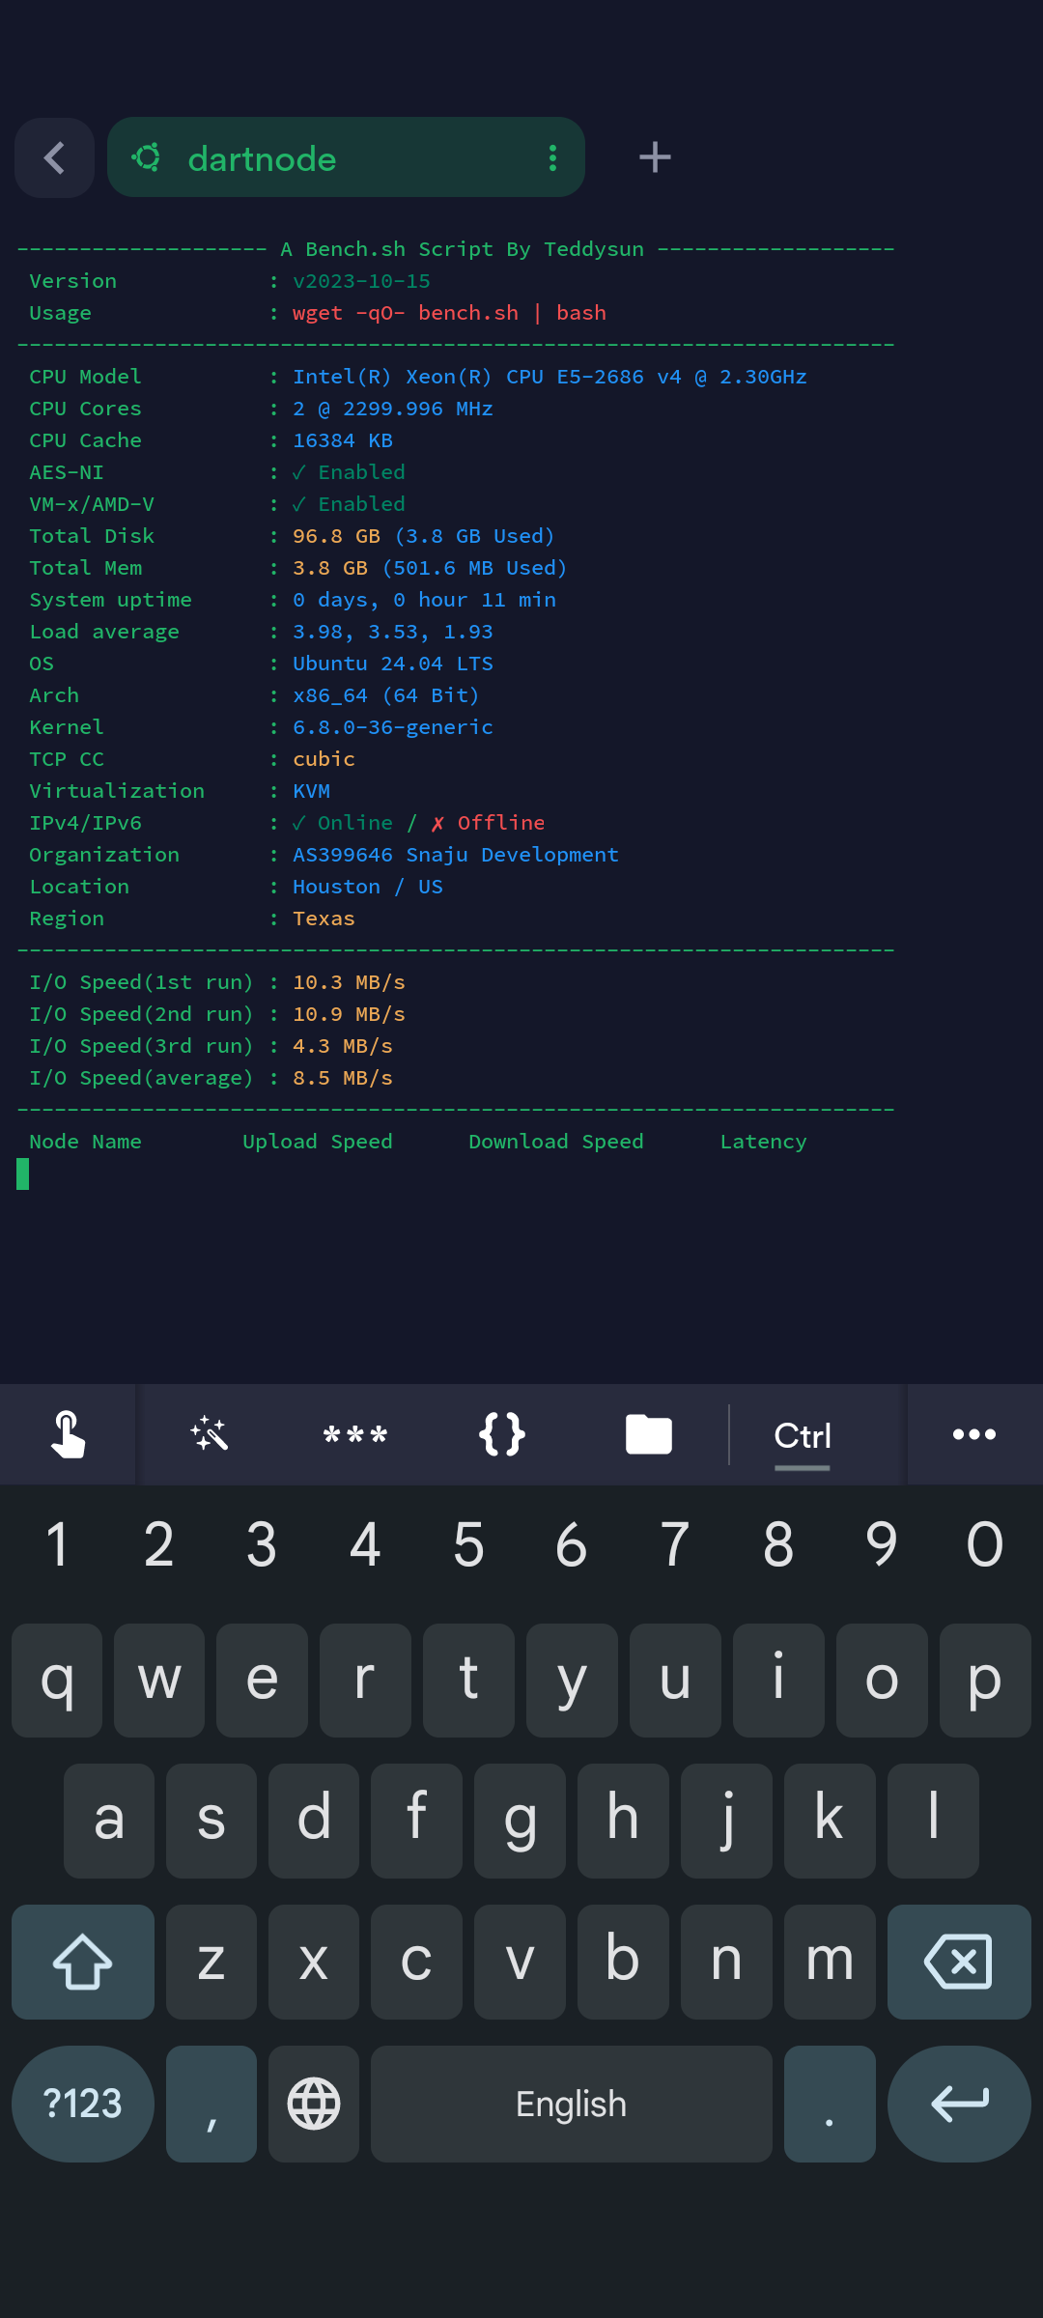
Task: Tap the letter l key
Action: (933, 1821)
